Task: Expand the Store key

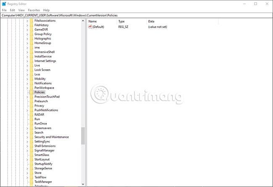Action: pos(27,173)
